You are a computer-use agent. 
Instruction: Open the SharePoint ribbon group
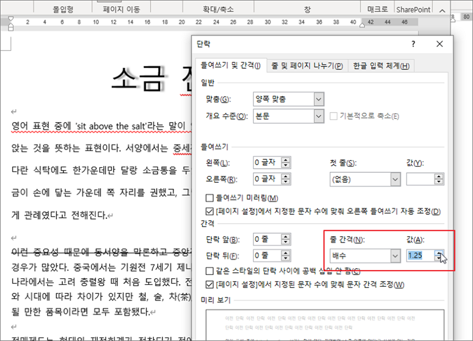[x=413, y=9]
